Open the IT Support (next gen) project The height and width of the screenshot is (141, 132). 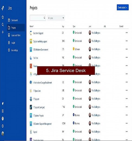(x=39, y=107)
